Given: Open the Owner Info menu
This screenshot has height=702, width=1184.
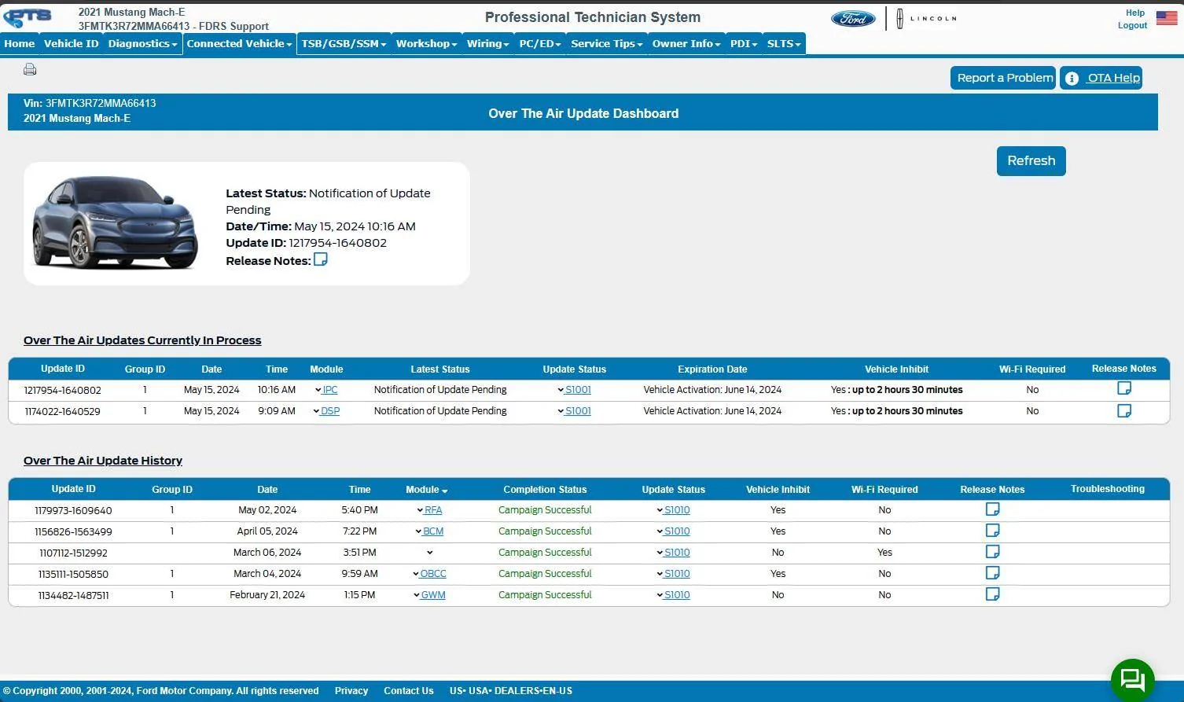Looking at the screenshot, I should click(x=686, y=44).
